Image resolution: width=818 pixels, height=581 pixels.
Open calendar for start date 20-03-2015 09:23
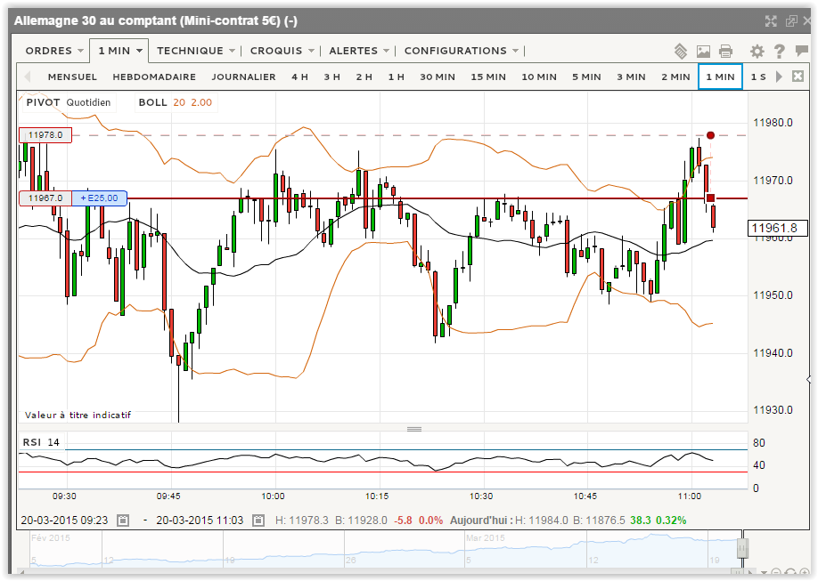[123, 520]
